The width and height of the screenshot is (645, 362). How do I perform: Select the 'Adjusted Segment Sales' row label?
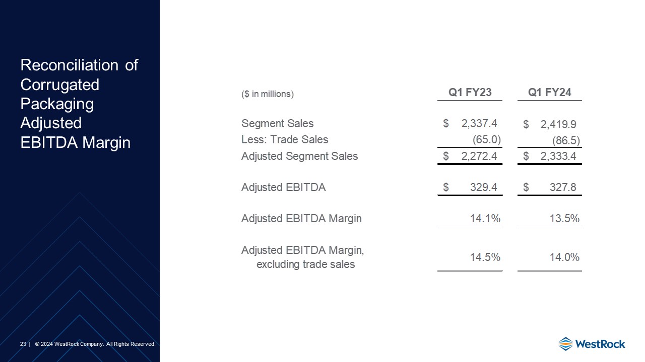[299, 156]
